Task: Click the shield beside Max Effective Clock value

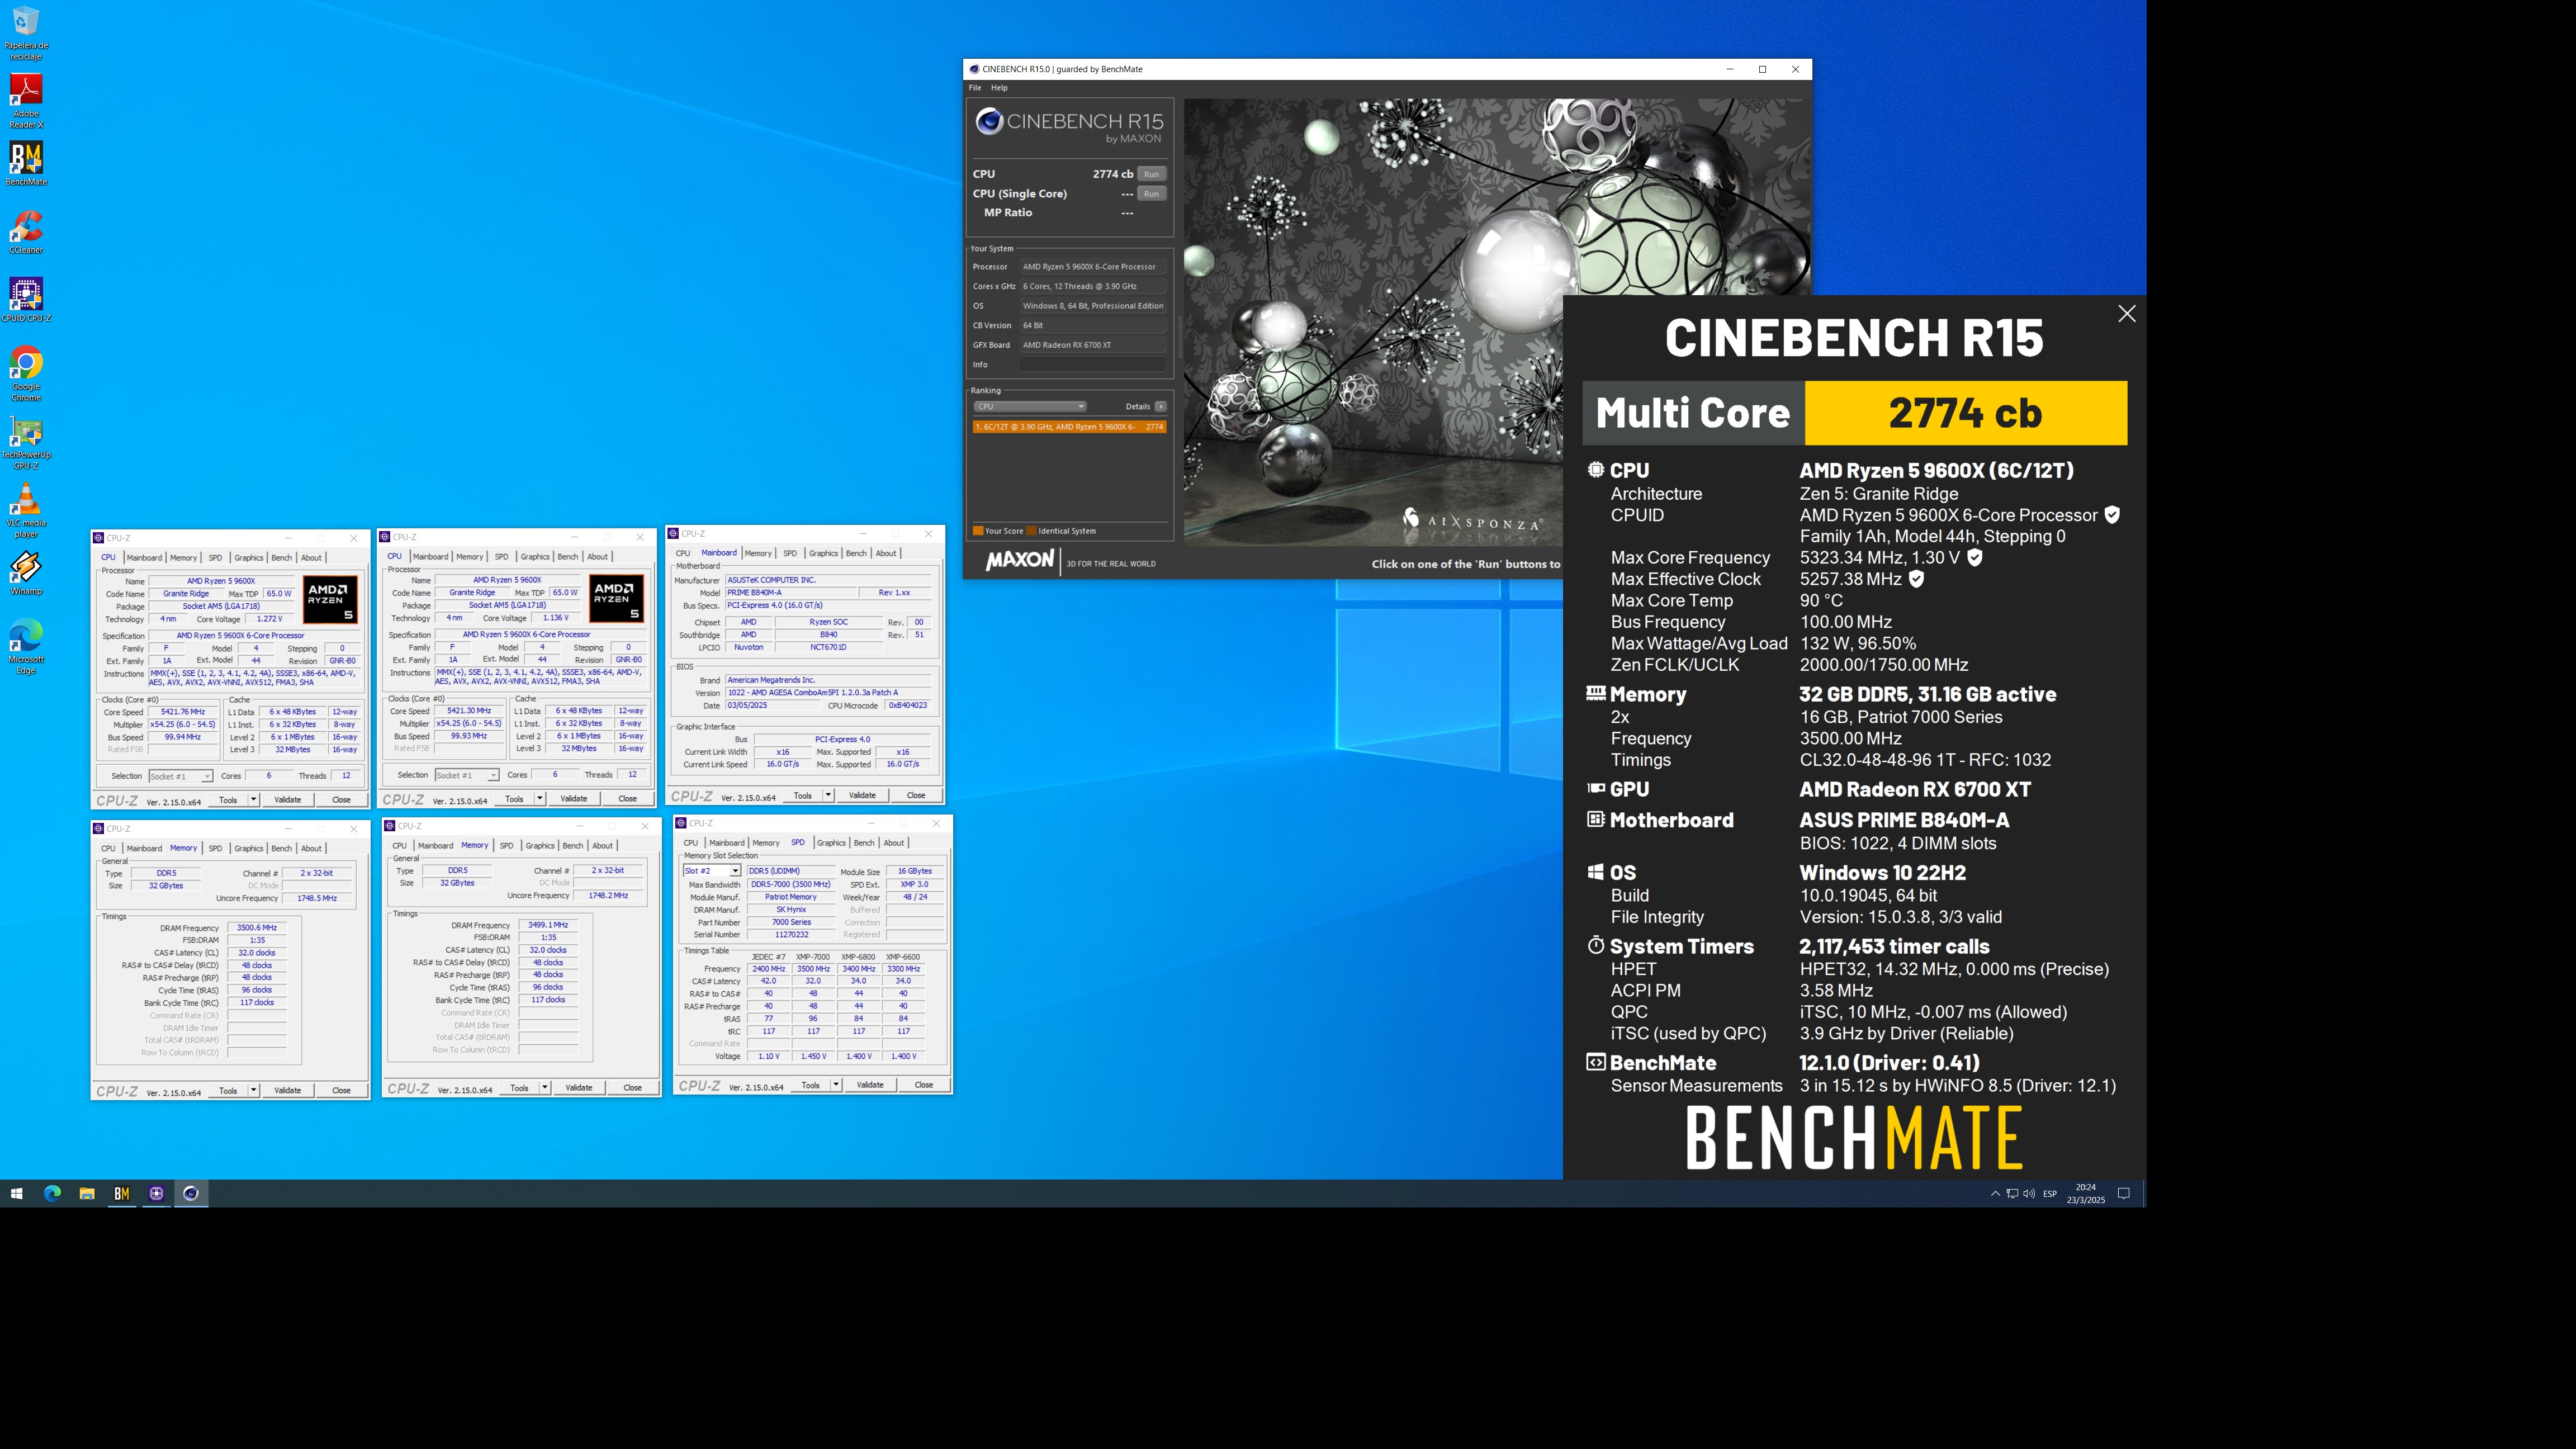Action: [1916, 579]
